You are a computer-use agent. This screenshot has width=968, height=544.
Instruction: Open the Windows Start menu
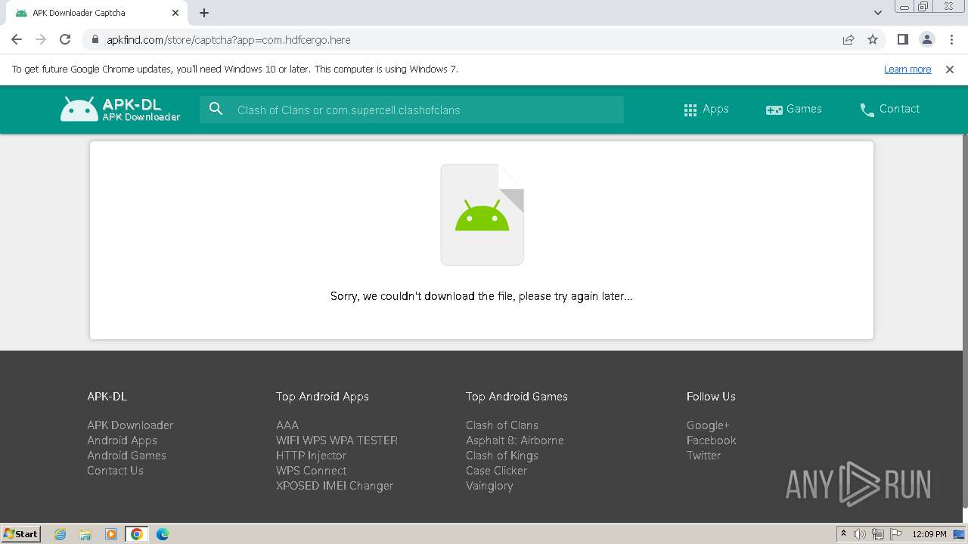[20, 533]
